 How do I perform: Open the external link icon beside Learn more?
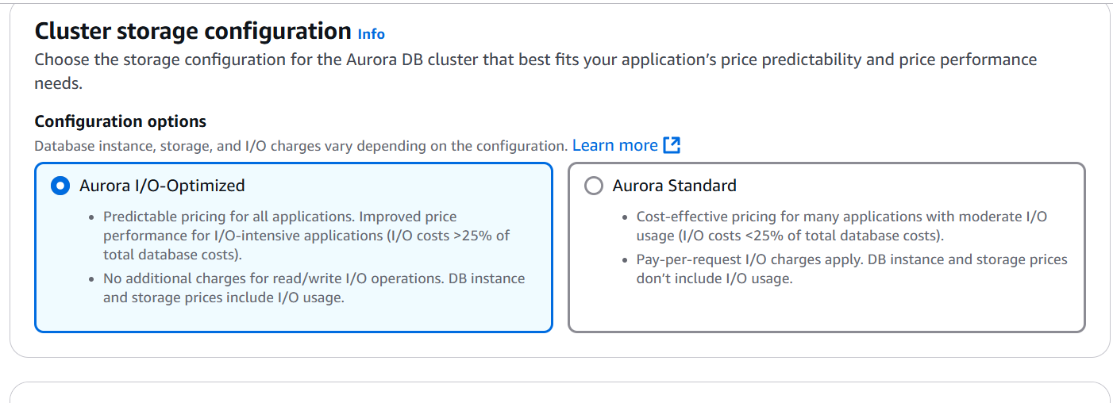coord(672,145)
